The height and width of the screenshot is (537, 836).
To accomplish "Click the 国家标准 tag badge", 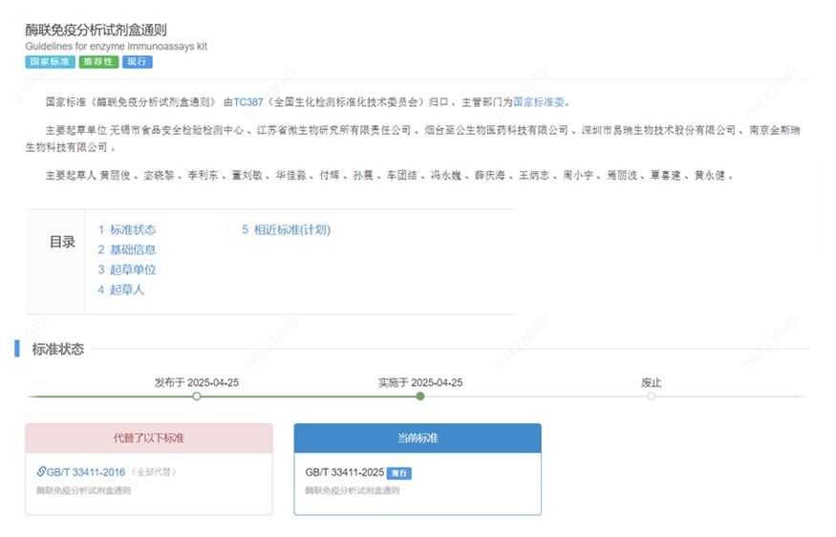I will [x=49, y=62].
